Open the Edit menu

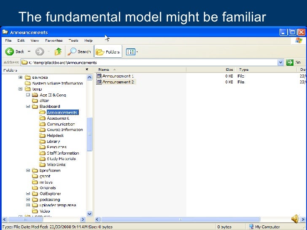pos(21,40)
